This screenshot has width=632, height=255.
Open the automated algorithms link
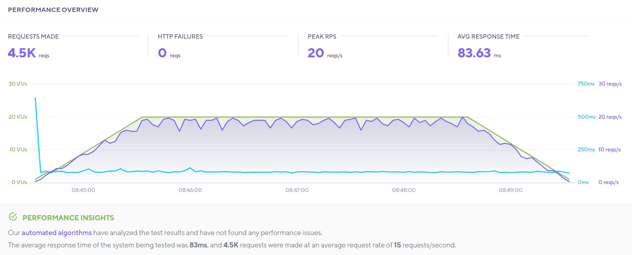pos(56,233)
